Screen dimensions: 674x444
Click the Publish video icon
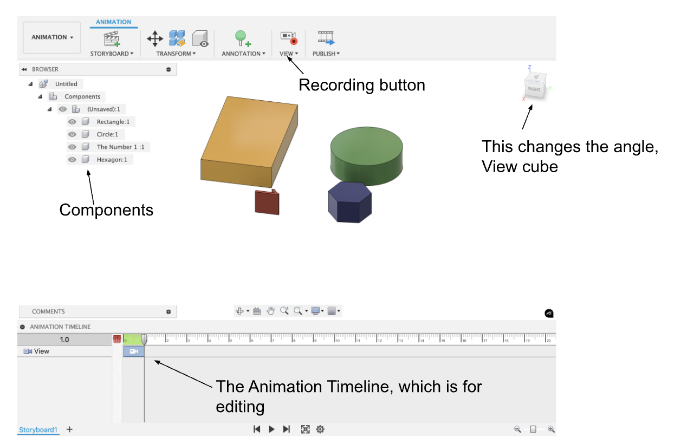click(x=326, y=38)
